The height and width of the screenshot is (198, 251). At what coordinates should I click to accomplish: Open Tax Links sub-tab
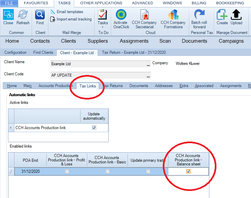[x=88, y=86]
